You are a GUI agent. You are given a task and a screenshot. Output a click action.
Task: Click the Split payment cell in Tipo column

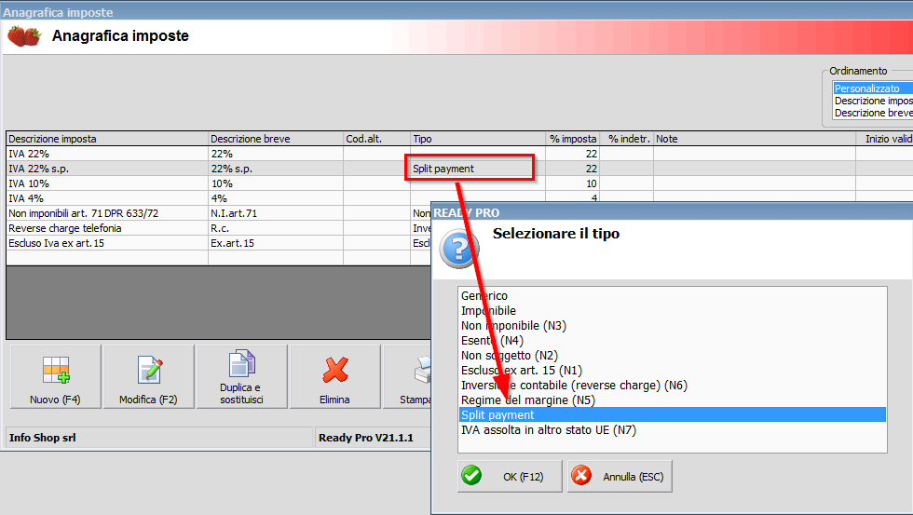click(470, 169)
